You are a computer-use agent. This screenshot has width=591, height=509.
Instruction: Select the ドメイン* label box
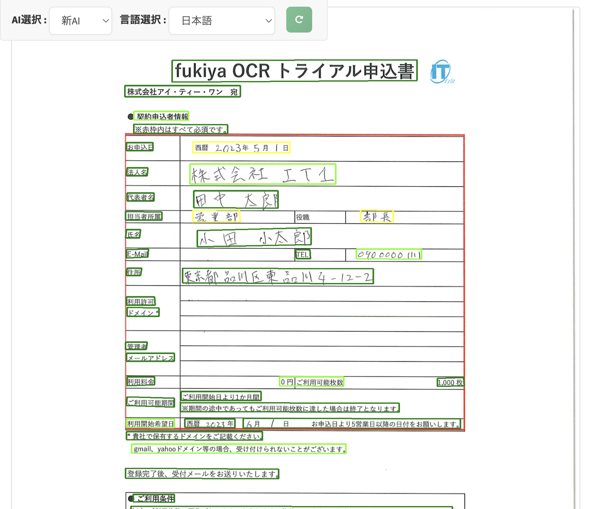pyautogui.click(x=143, y=312)
